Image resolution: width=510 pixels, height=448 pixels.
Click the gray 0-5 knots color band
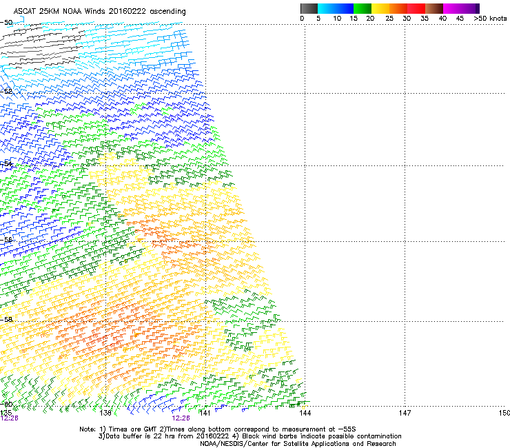[309, 8]
